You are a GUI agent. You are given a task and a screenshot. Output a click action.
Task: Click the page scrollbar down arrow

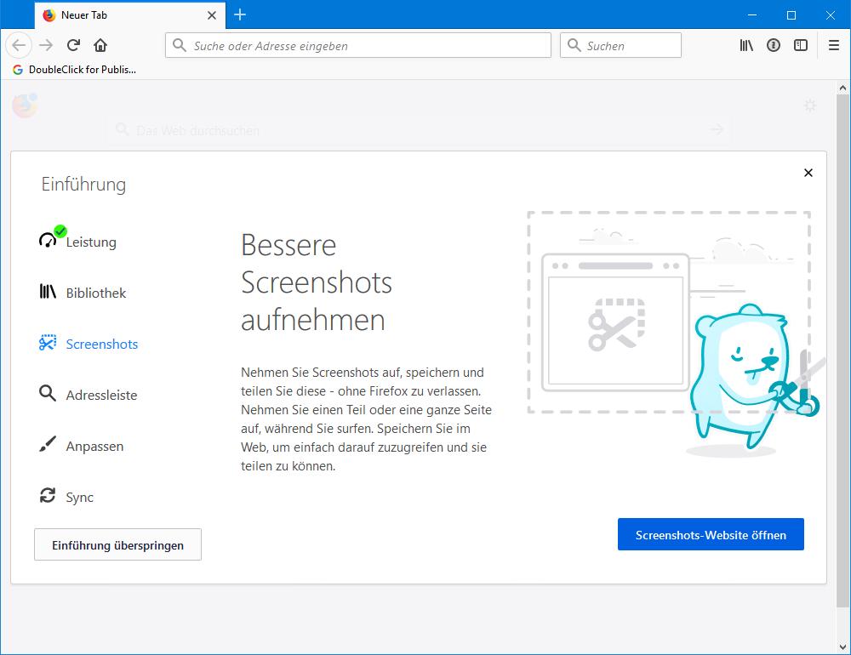point(842,646)
